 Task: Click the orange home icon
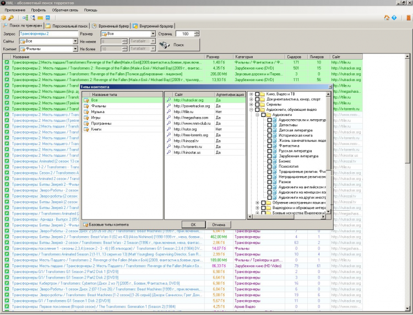[x=387, y=18]
